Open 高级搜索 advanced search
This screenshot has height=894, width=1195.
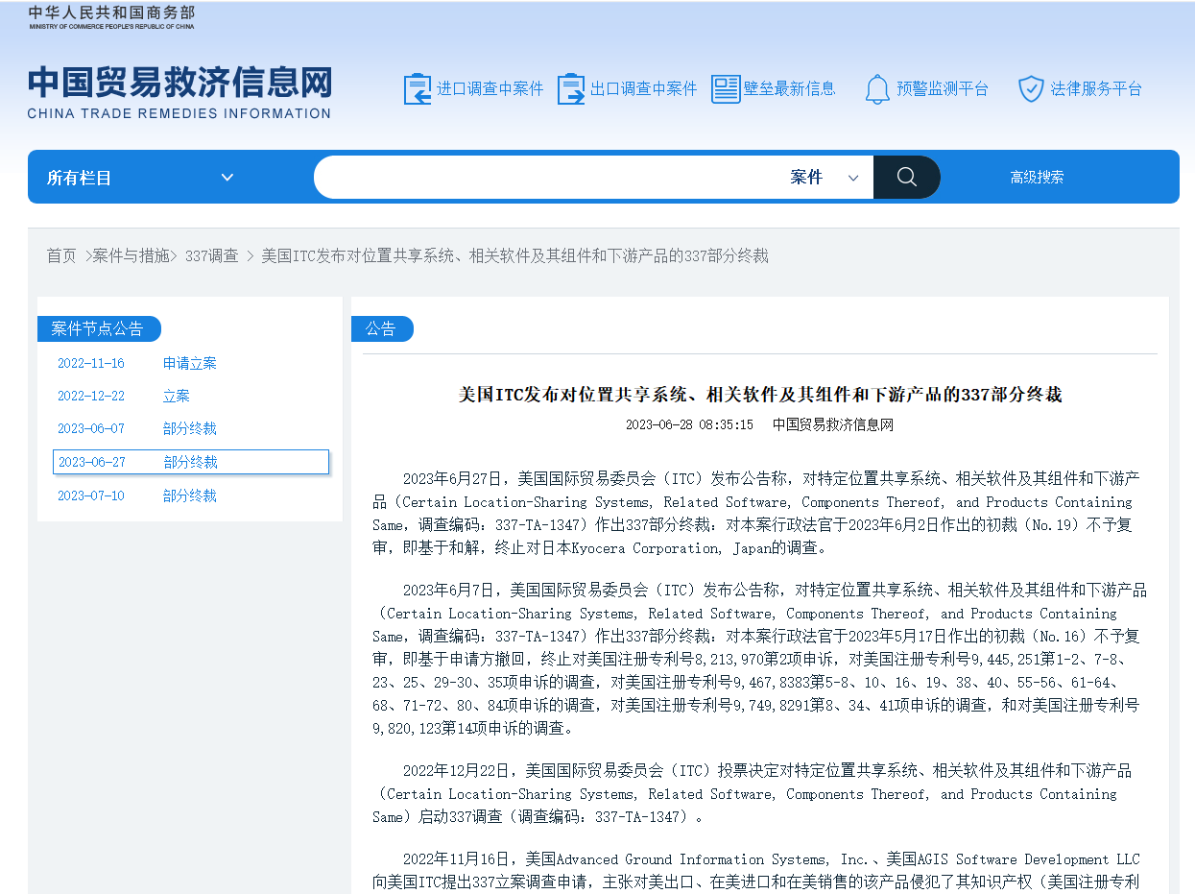coord(1037,177)
